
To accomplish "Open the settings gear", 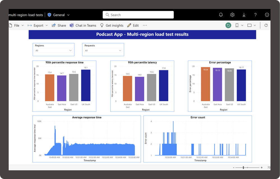I will [x=232, y=15].
